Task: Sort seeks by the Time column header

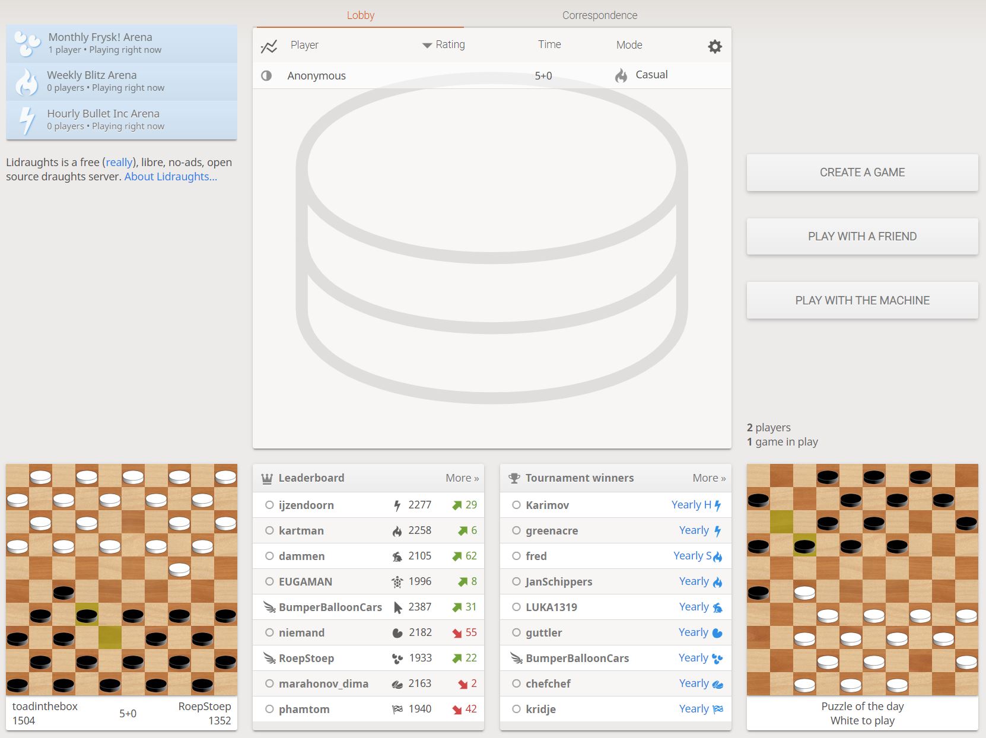Action: click(549, 44)
